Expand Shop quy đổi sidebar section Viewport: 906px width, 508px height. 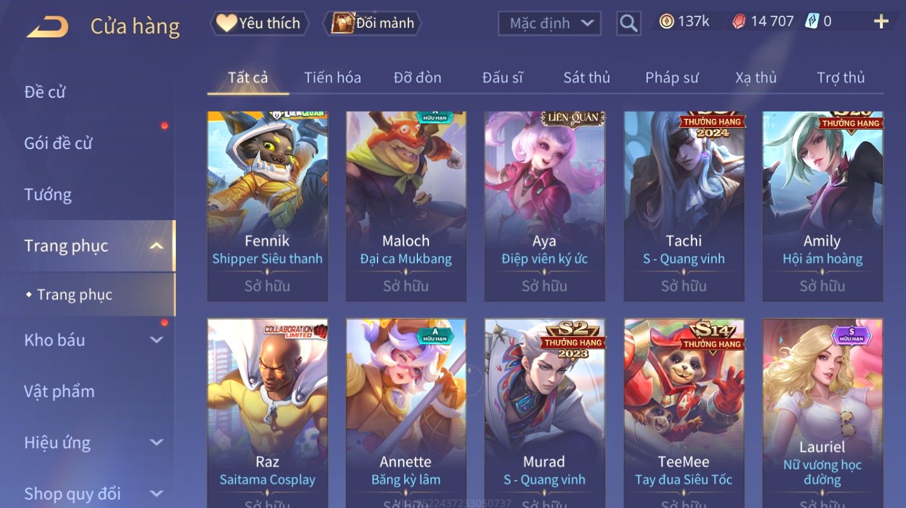point(156,494)
